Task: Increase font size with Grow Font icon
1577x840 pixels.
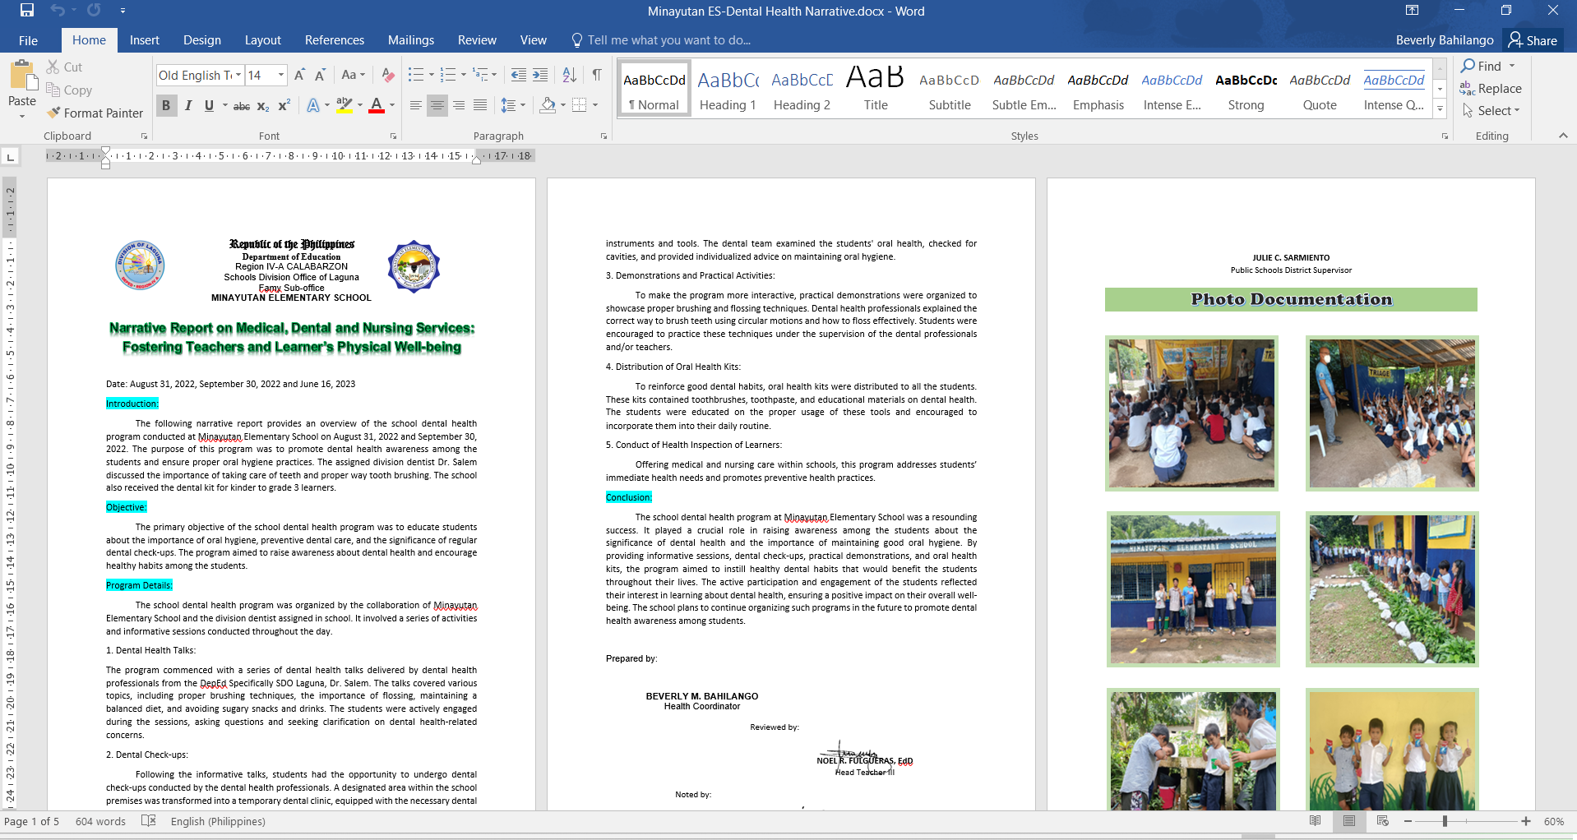Action: click(299, 75)
